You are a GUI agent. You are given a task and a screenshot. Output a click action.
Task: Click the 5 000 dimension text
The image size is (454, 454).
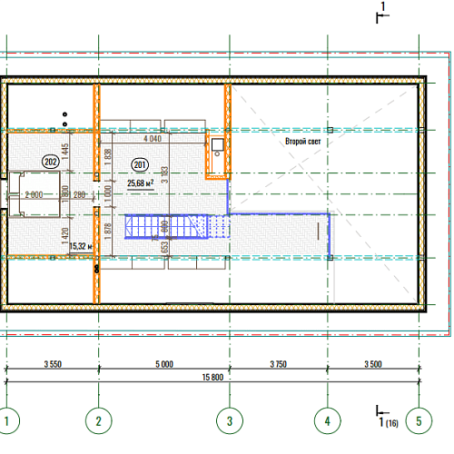(x=164, y=364)
